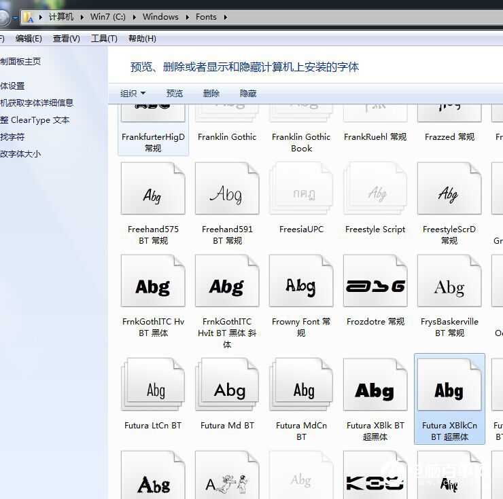Click the 删除 toolbar button
The height and width of the screenshot is (499, 503).
click(x=211, y=93)
